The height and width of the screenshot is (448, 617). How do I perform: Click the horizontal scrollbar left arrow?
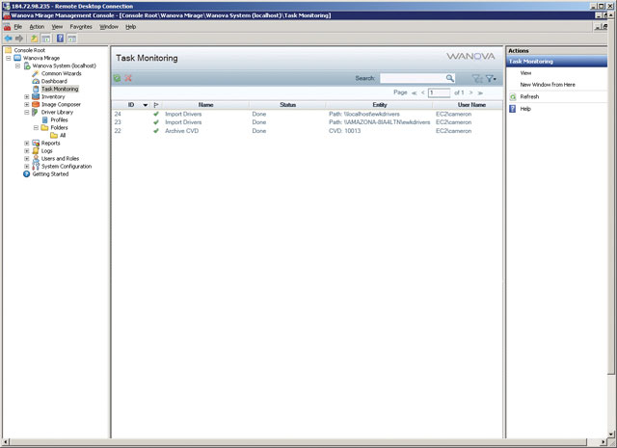pos(5,442)
